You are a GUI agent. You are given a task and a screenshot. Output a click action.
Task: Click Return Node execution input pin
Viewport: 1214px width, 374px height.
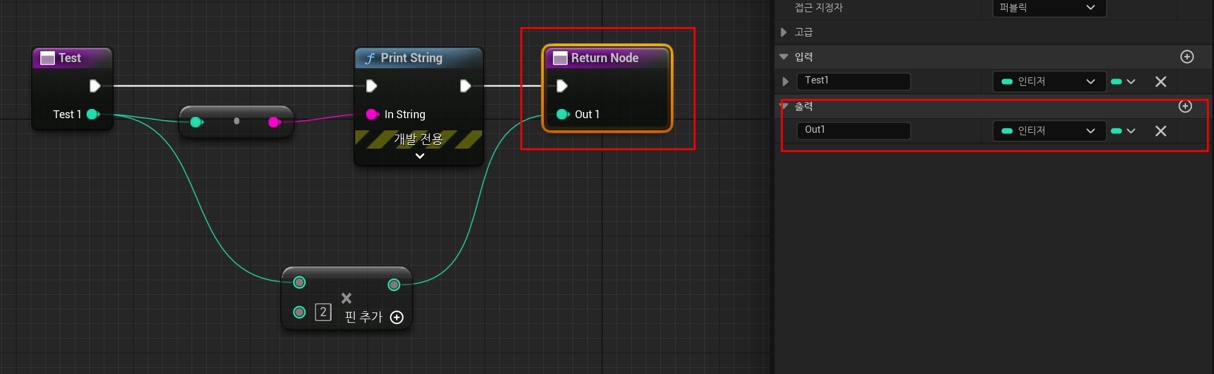(x=562, y=86)
